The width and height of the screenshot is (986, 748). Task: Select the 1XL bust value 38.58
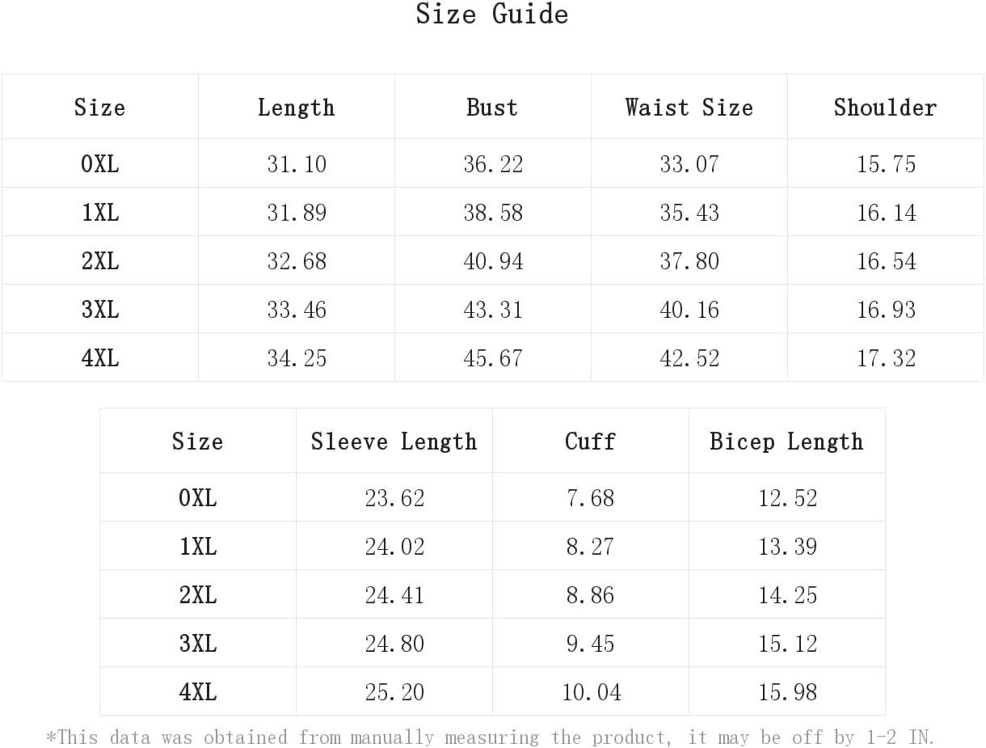[493, 213]
